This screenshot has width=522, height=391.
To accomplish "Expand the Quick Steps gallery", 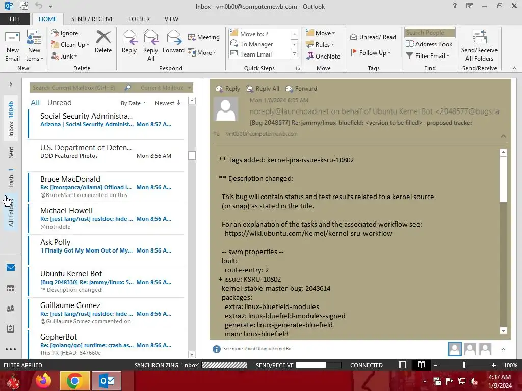I will point(294,54).
